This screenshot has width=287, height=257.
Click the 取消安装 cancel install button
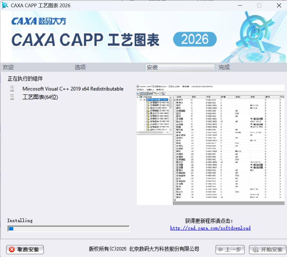tap(25, 249)
